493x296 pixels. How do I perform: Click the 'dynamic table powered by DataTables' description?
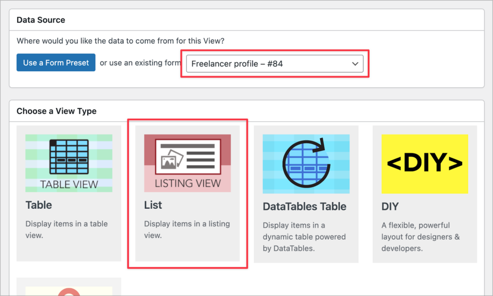(304, 237)
